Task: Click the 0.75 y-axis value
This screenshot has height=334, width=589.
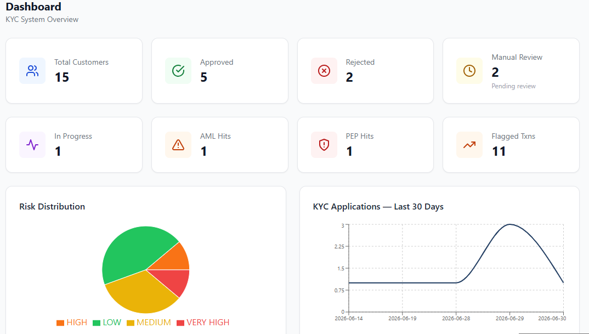Action: pyautogui.click(x=339, y=290)
